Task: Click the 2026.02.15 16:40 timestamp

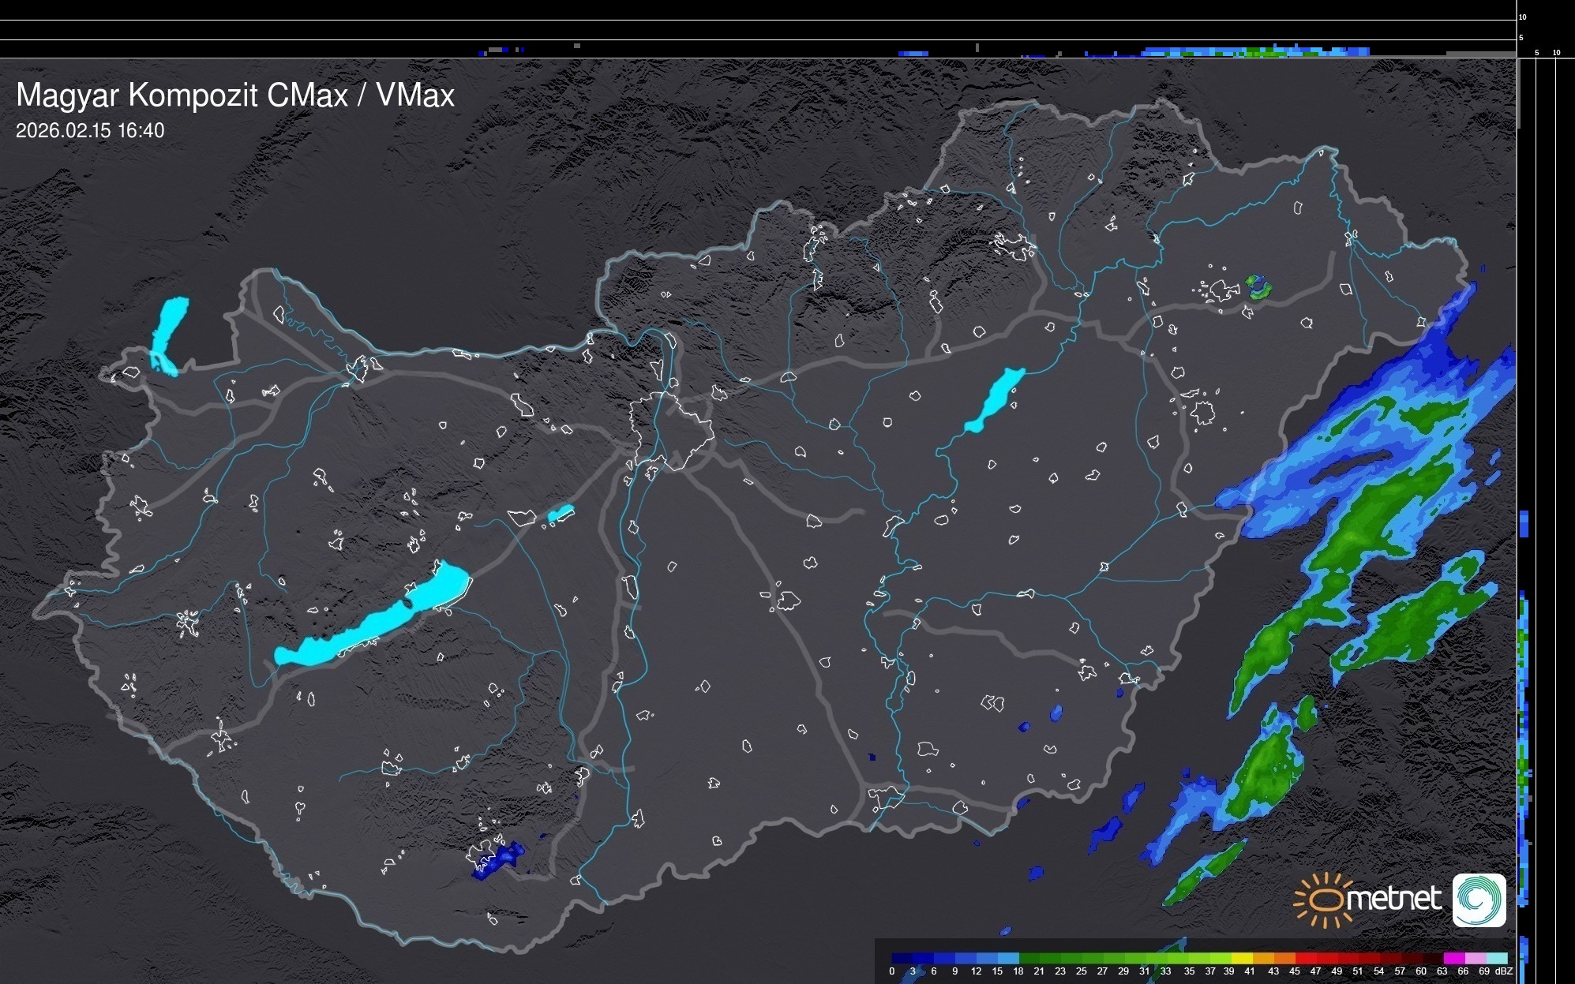Action: point(90,131)
